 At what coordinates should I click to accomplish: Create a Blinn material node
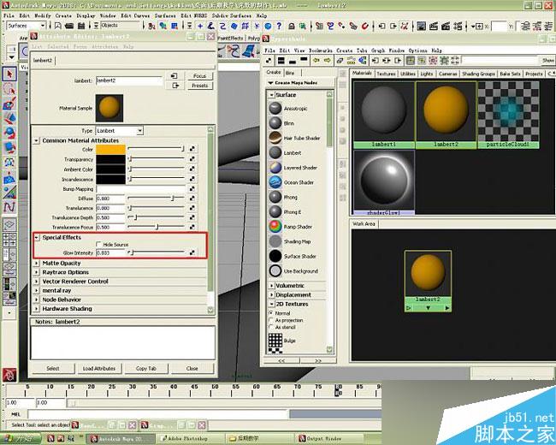pos(281,123)
